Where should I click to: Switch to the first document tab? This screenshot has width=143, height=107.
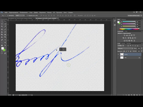click(x=21, y=18)
